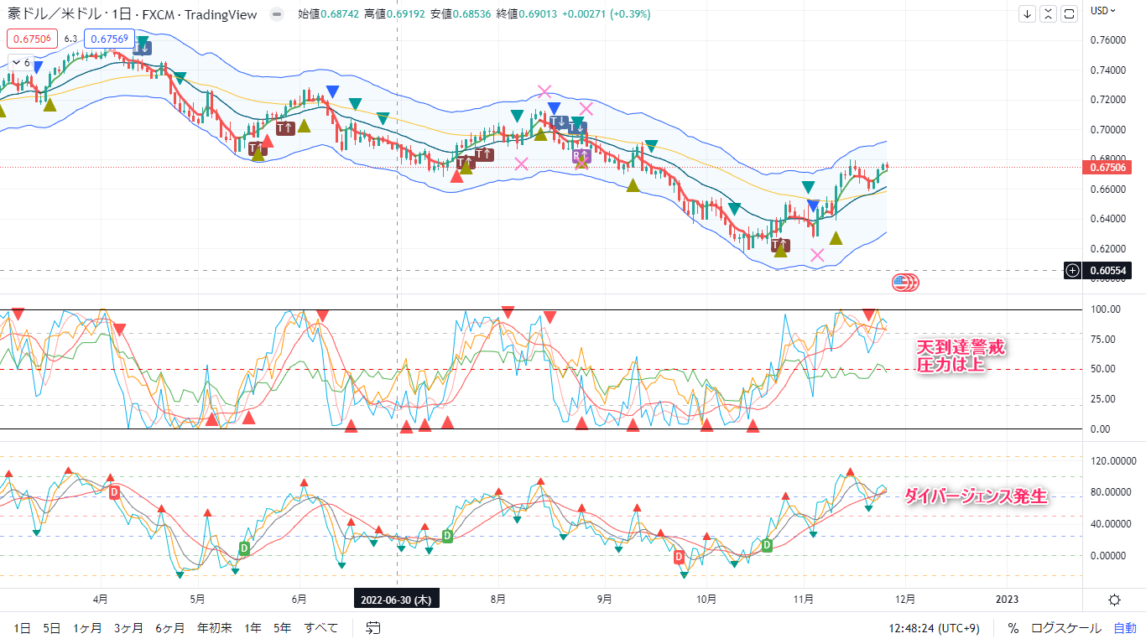Open the timezone menu at 12:48:24 (UTC+9)
1146x644 pixels.
[936, 627]
